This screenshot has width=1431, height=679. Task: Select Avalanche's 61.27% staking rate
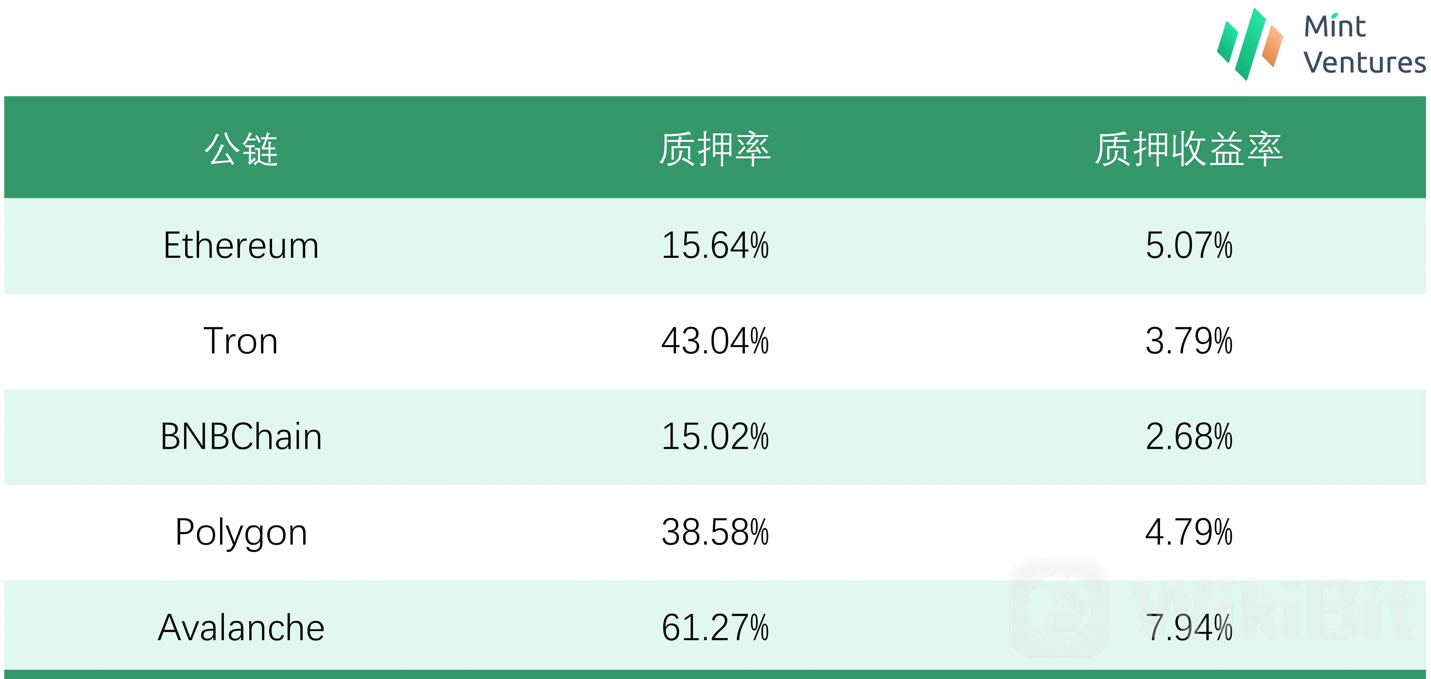coord(715,628)
